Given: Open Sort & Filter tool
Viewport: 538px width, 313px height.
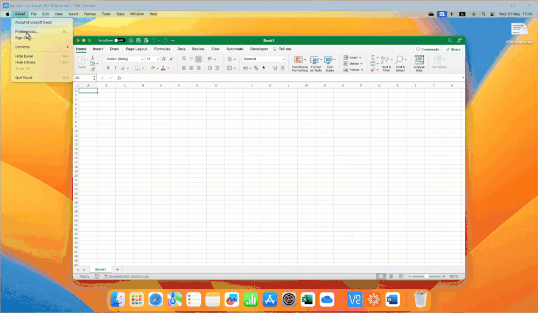Looking at the screenshot, I should click(x=386, y=63).
